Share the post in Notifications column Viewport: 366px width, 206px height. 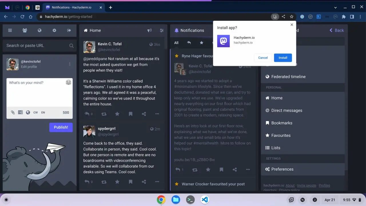coord(235,170)
